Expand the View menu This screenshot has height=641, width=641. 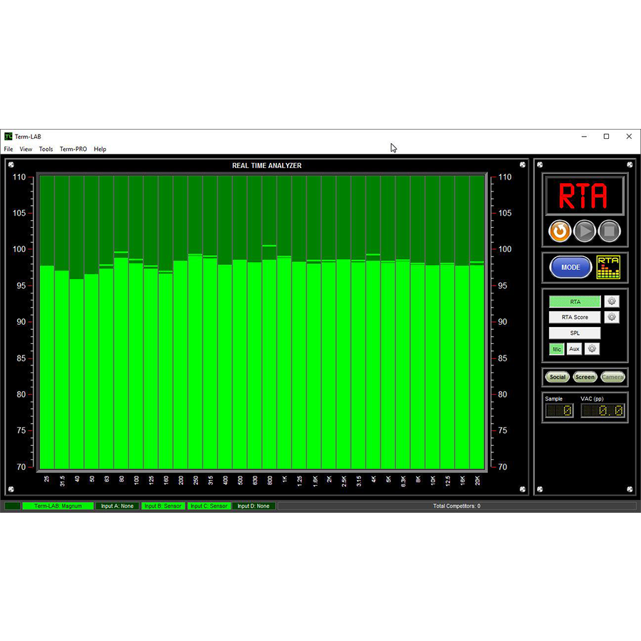click(x=26, y=150)
